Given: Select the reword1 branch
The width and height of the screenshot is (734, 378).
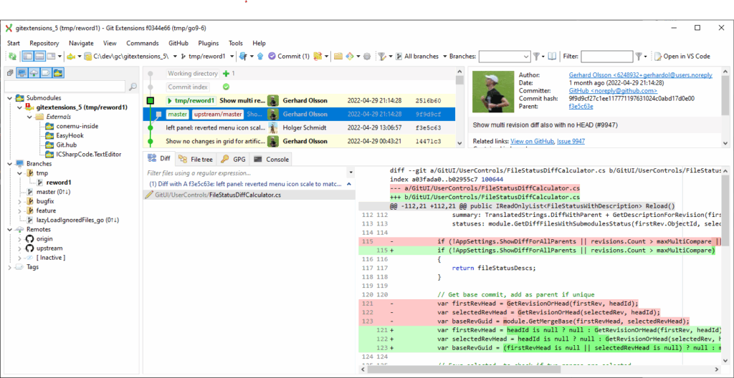Looking at the screenshot, I should [58, 183].
